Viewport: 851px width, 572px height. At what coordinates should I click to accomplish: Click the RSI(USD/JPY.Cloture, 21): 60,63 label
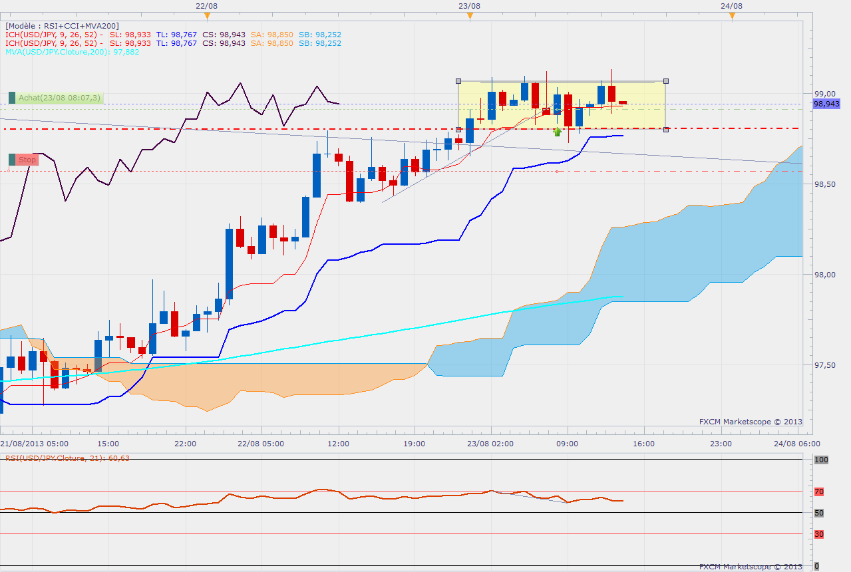[68, 458]
